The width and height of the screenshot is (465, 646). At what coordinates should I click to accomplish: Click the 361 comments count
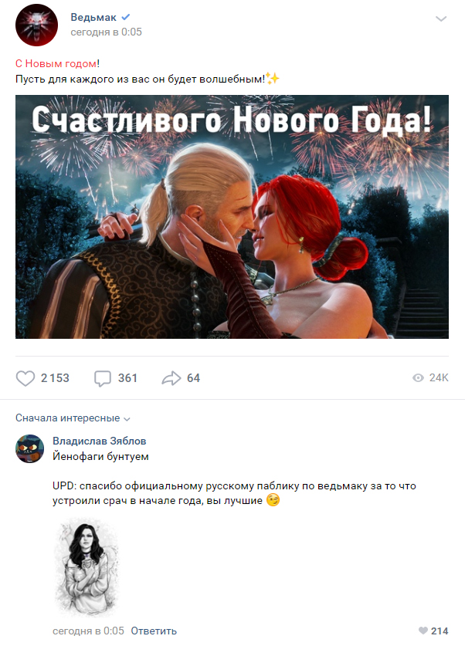tap(127, 378)
